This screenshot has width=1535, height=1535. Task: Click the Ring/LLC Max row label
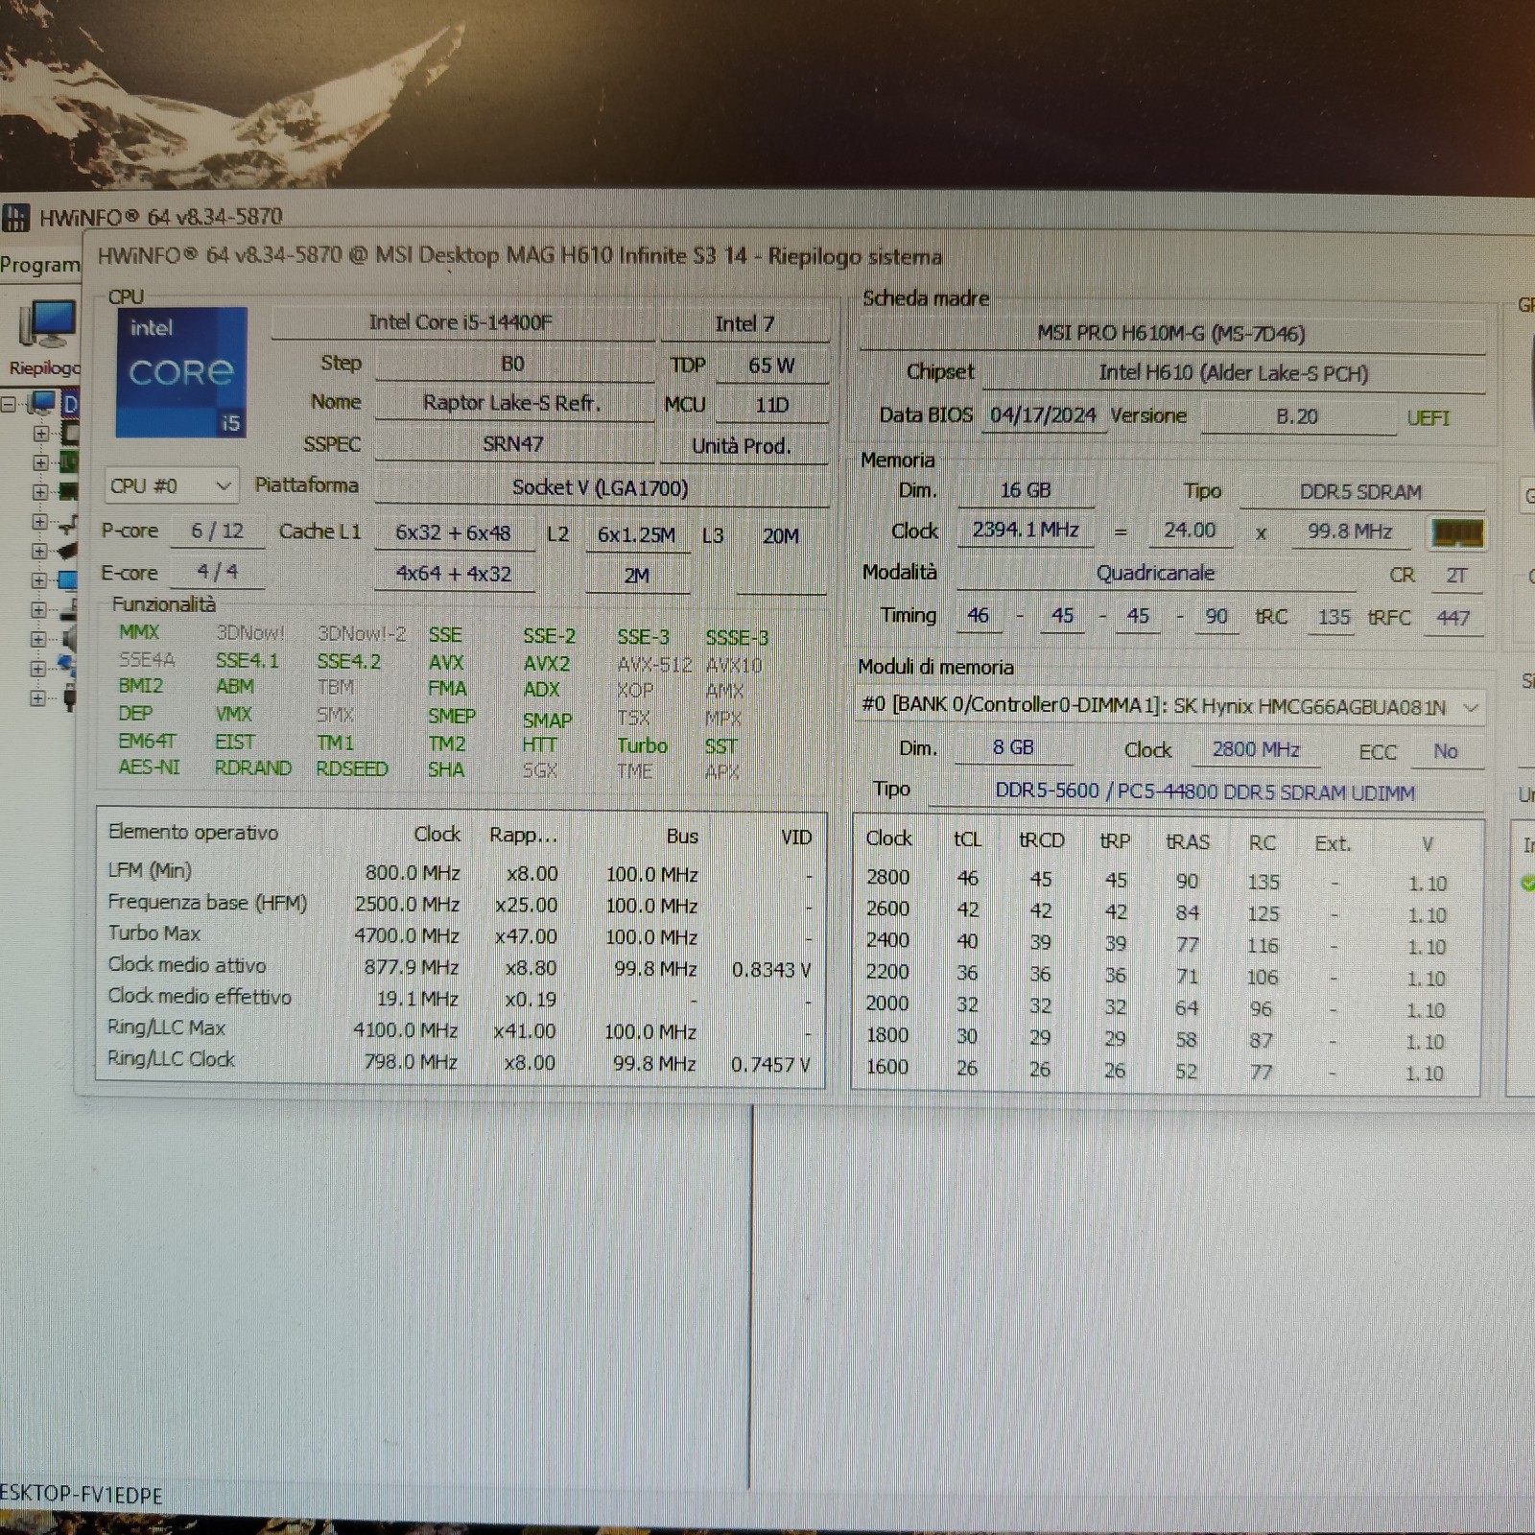coord(166,1027)
